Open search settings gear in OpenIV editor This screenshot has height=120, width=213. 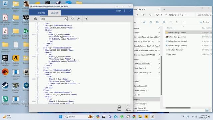tap(36, 19)
